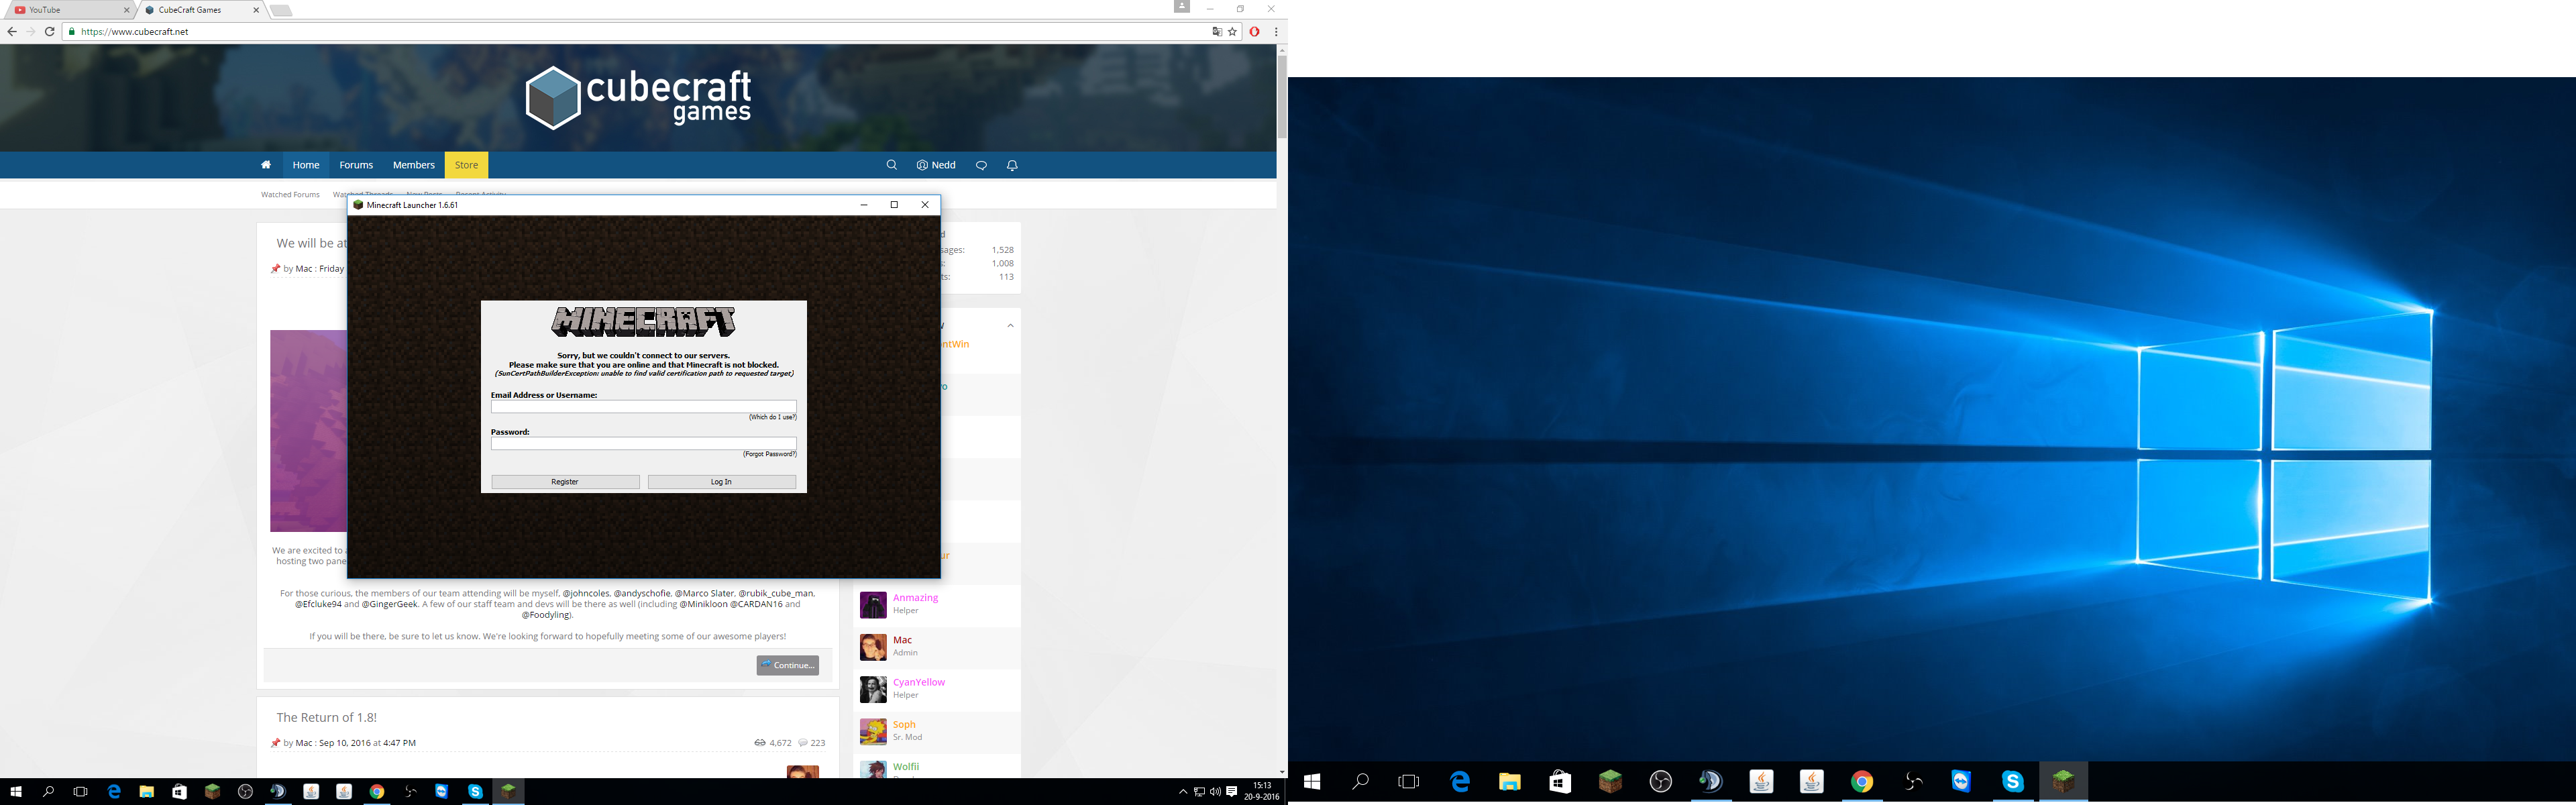Screen dimensions: 2576x805
Task: Open TeamViewer on the right monitor taskbar
Action: coord(1961,781)
